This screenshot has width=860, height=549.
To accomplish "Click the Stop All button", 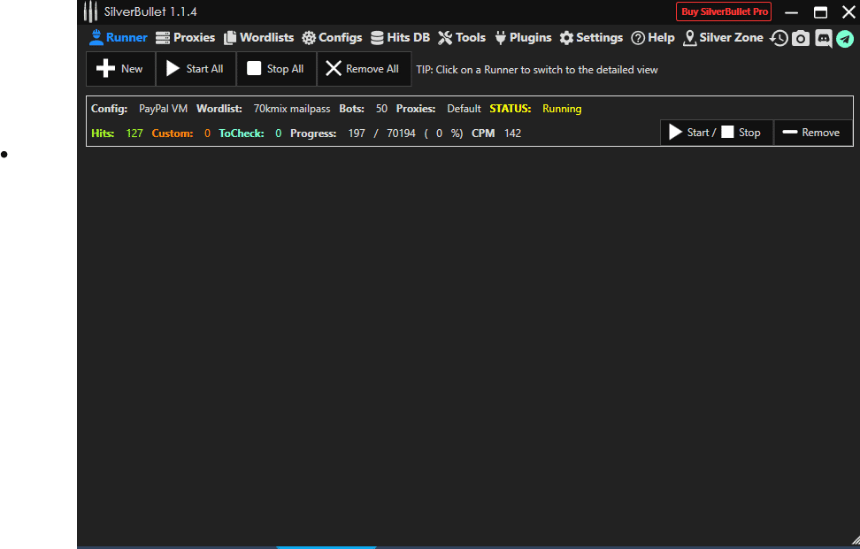I will 276,68.
